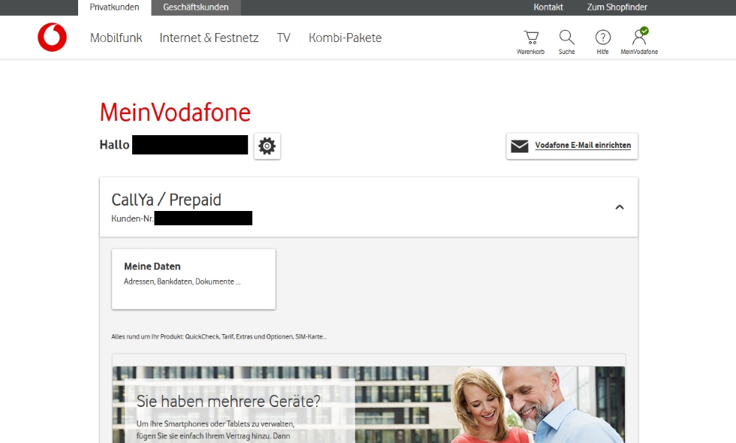The width and height of the screenshot is (736, 443).
Task: Follow the Kontakt link
Action: [x=548, y=7]
